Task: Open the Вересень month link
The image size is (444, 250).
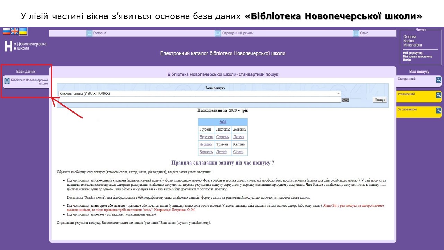Action: pos(206,137)
